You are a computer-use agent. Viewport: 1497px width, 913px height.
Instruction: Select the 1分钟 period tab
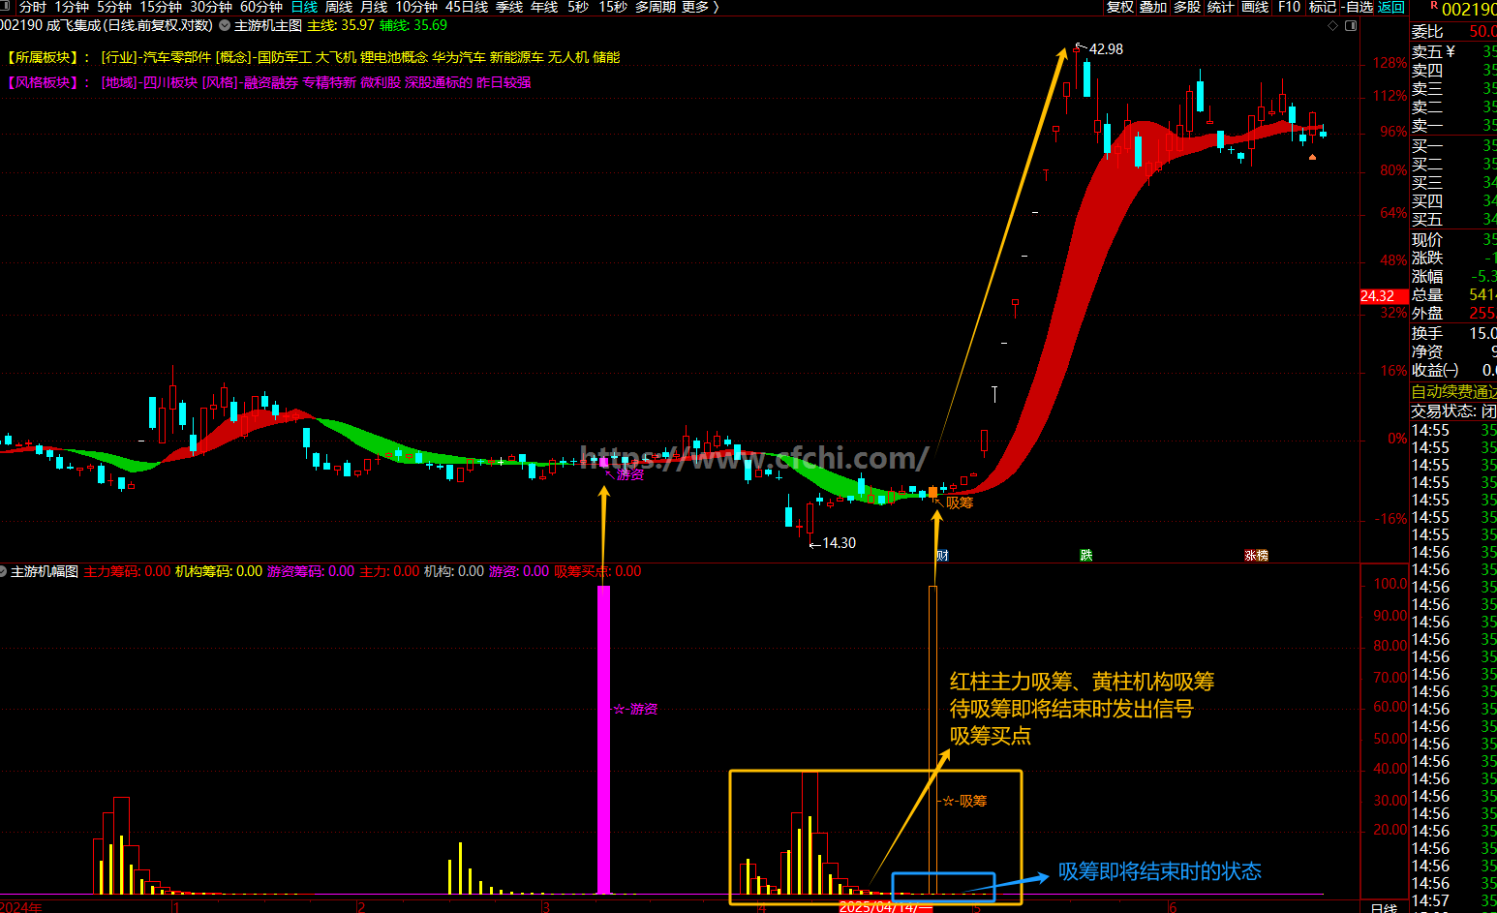[72, 7]
